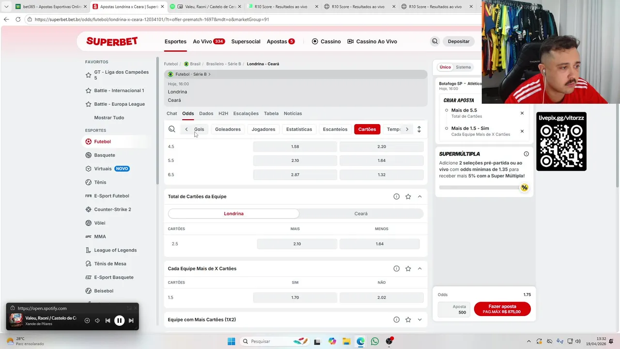Collapse Cada Equipe Mais de X Cartões section
The width and height of the screenshot is (620, 349).
[x=419, y=269]
